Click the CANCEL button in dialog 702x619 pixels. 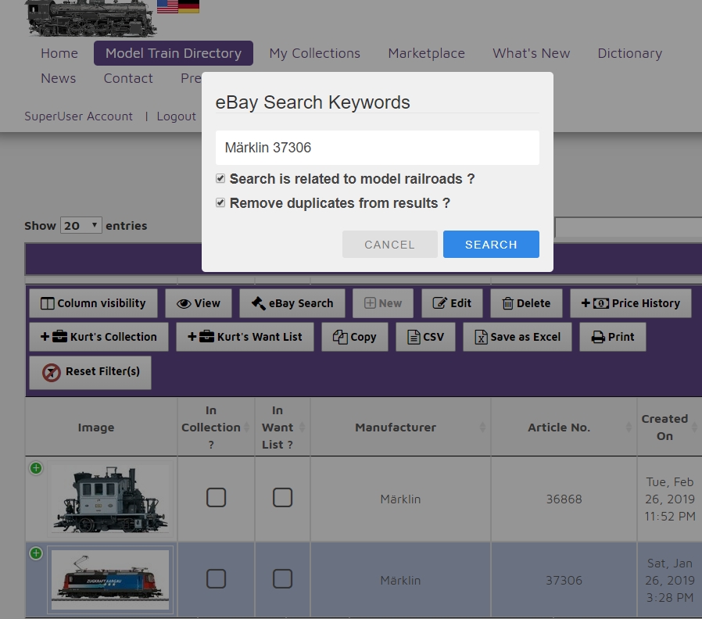tap(389, 245)
